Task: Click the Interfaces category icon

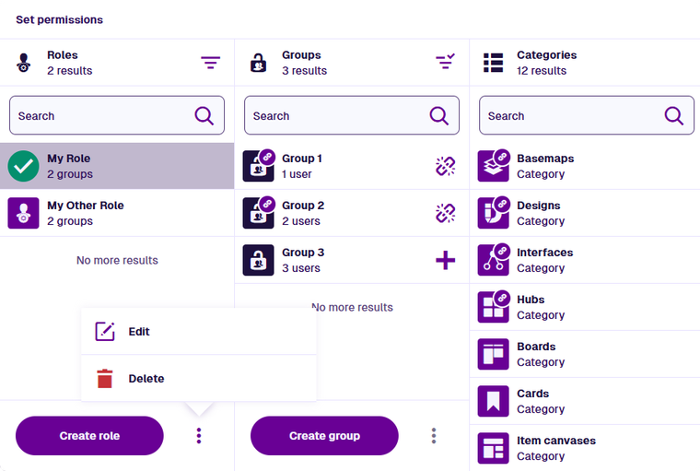Action: point(494,260)
